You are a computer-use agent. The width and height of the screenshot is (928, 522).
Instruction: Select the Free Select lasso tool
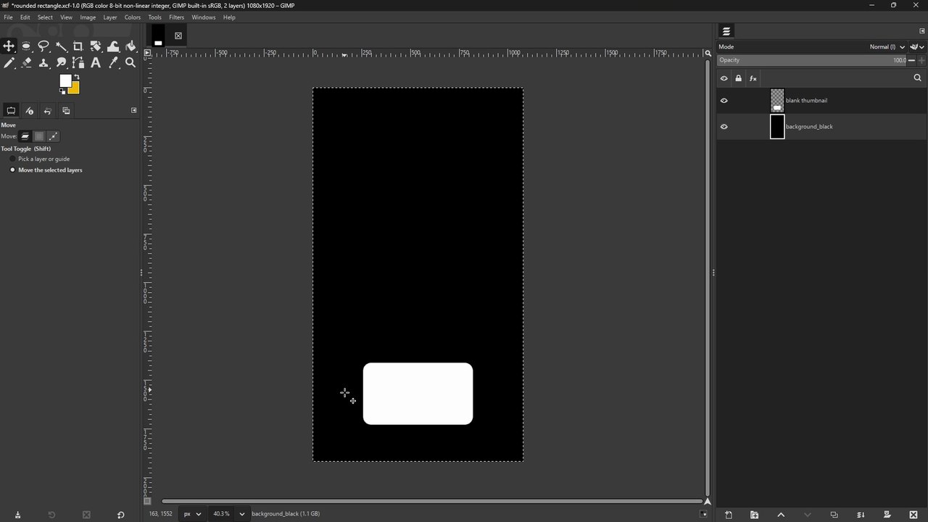(x=43, y=46)
